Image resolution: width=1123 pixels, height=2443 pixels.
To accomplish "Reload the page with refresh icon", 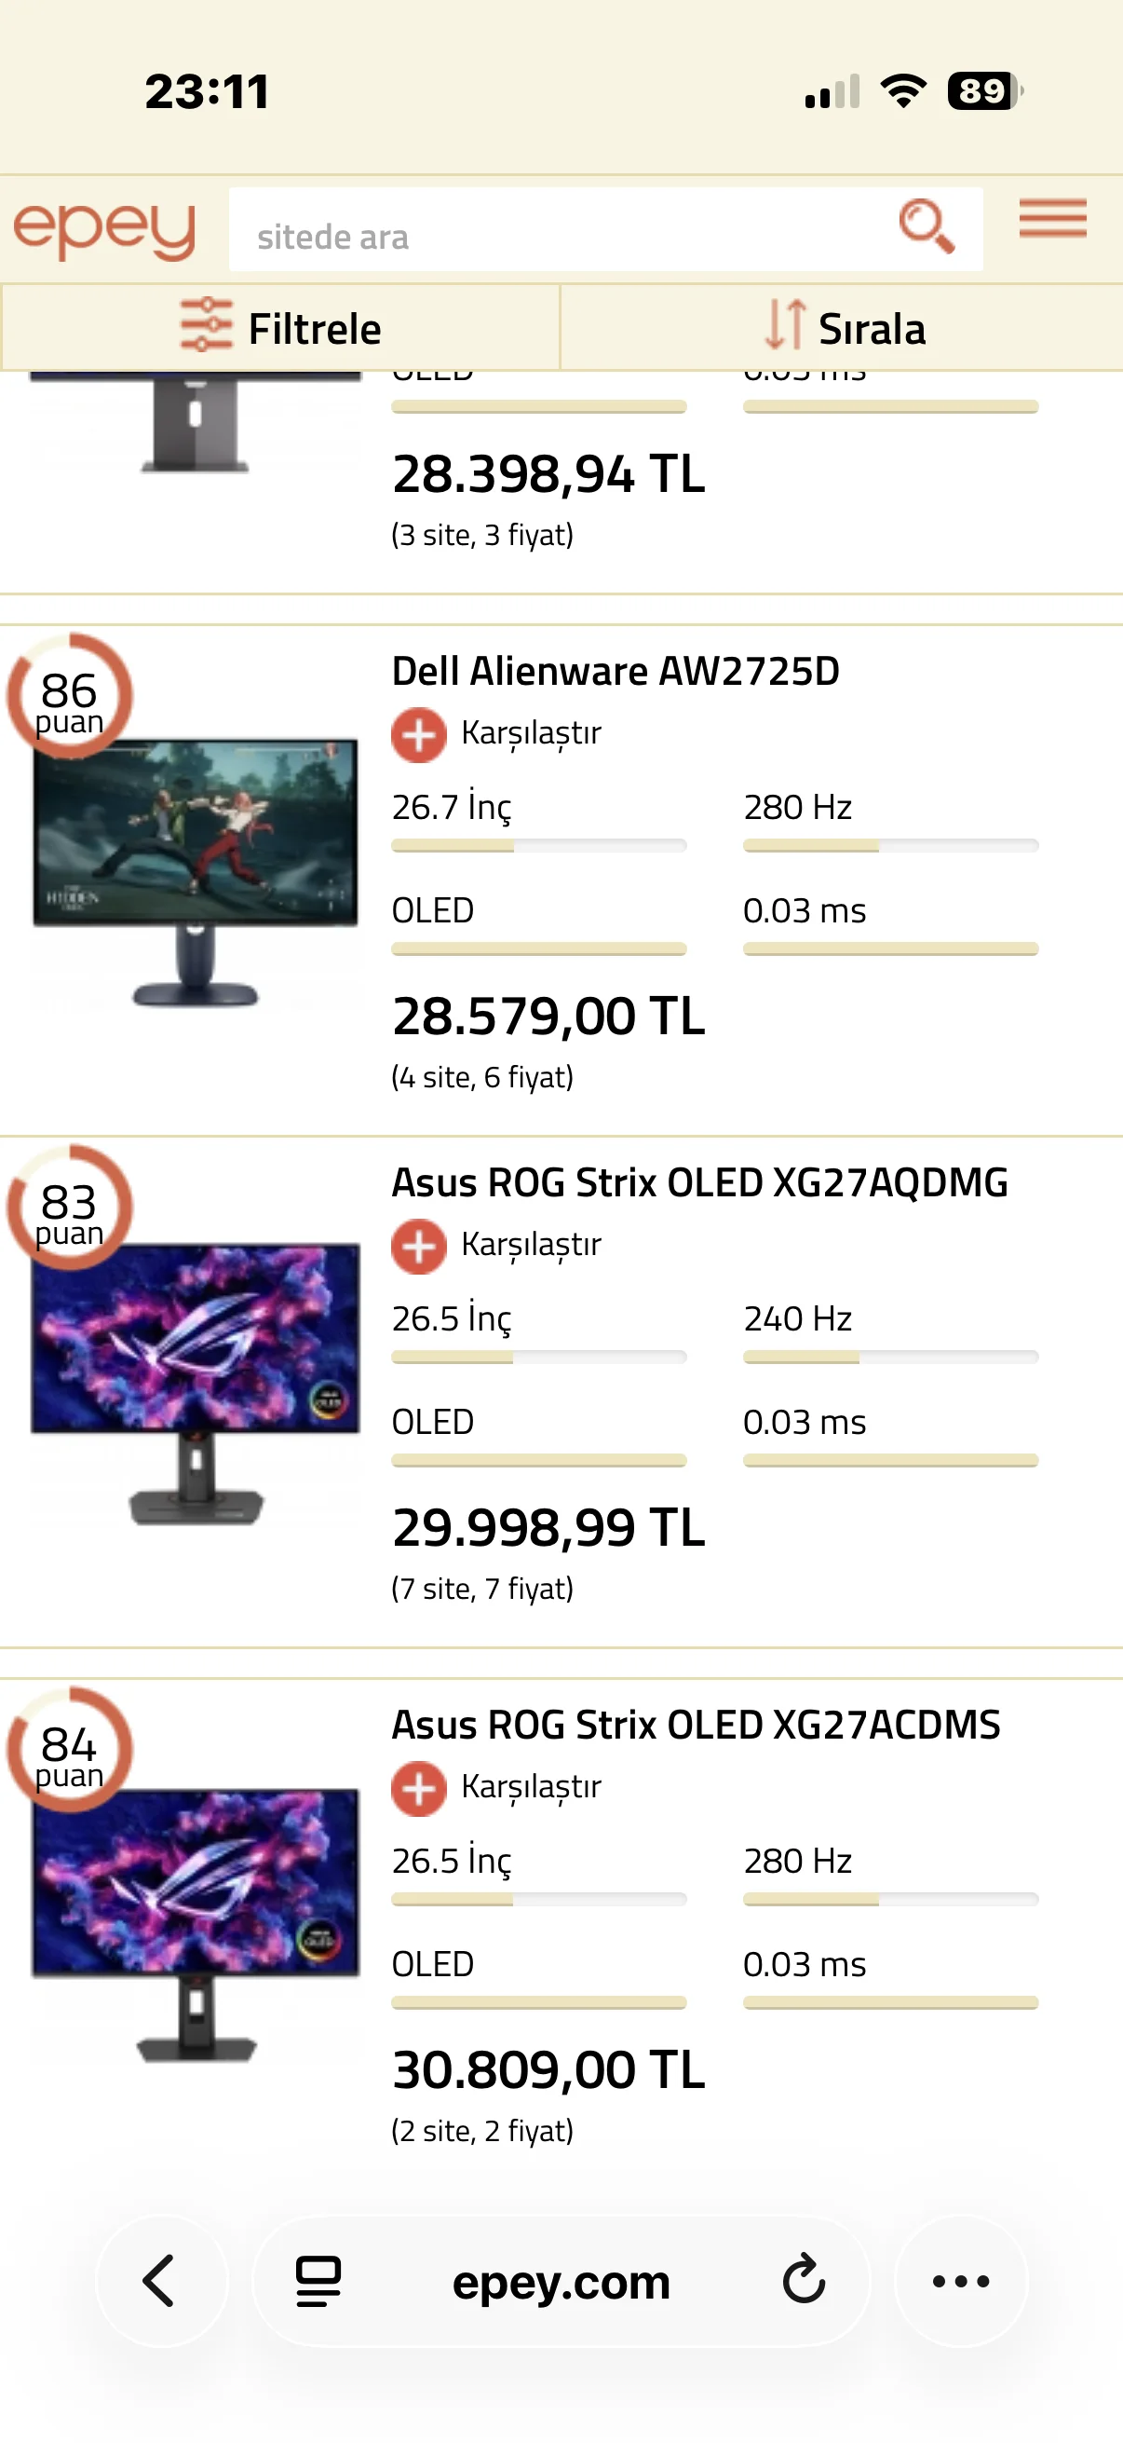I will (x=804, y=2280).
